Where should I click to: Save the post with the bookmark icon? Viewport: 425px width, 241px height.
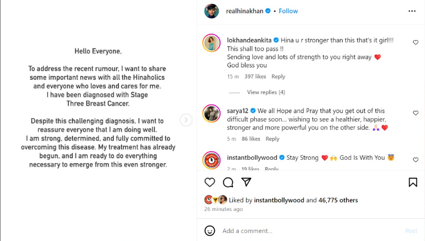coord(413,182)
